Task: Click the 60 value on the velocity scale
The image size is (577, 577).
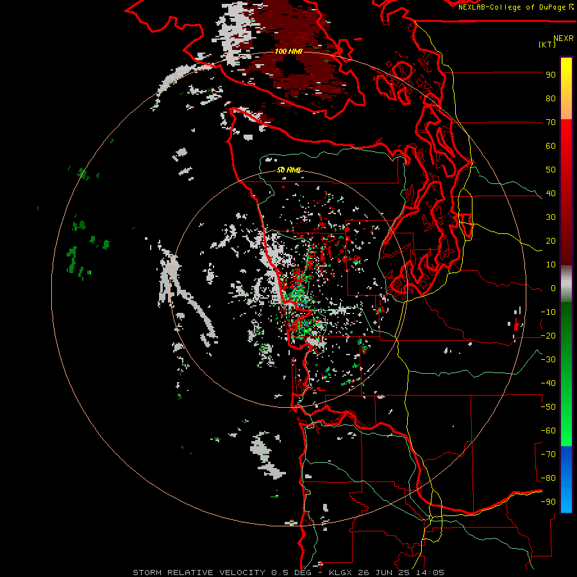Action: pos(551,146)
